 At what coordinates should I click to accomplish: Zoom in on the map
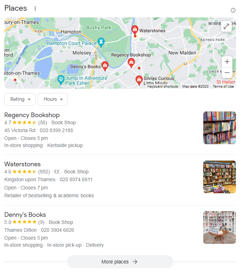[x=227, y=62]
